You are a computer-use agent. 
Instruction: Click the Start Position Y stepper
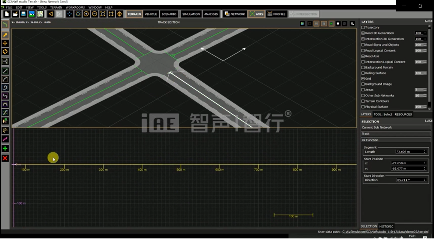pyautogui.click(x=425, y=169)
